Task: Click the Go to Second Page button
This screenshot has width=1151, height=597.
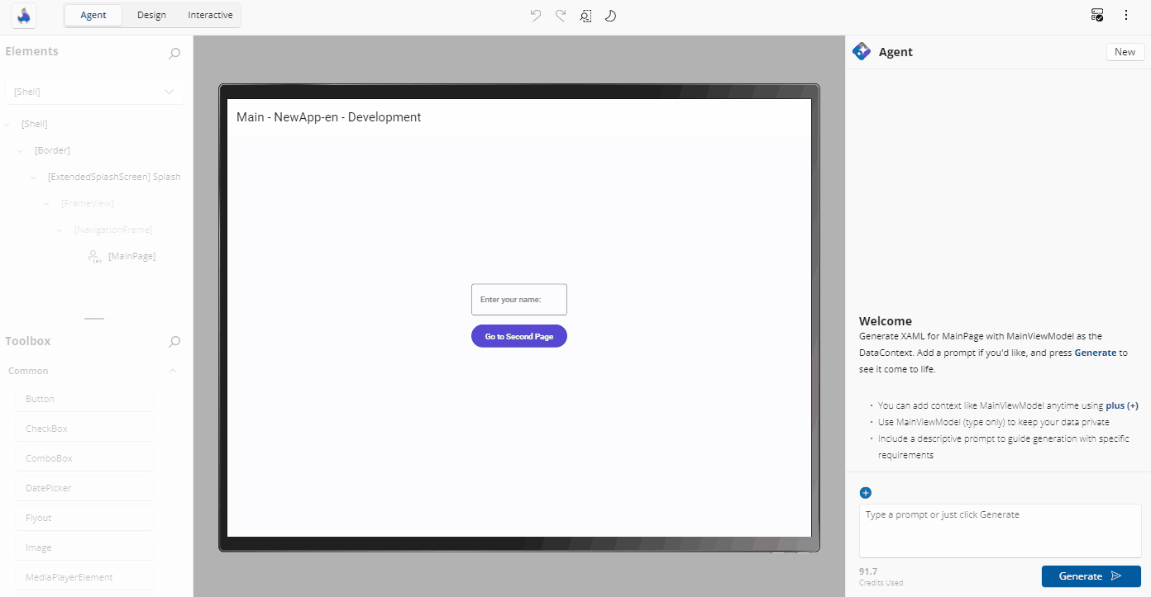Action: tap(518, 336)
